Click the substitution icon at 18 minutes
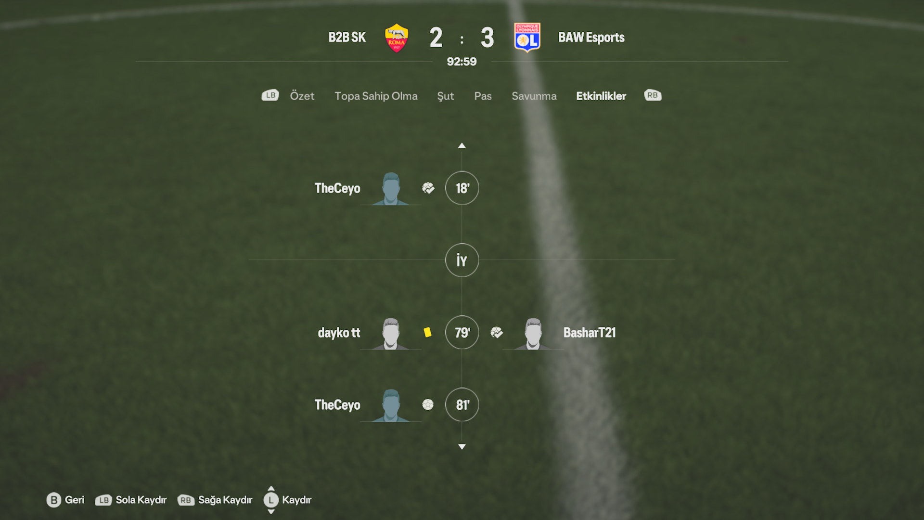The image size is (924, 520). (x=428, y=188)
